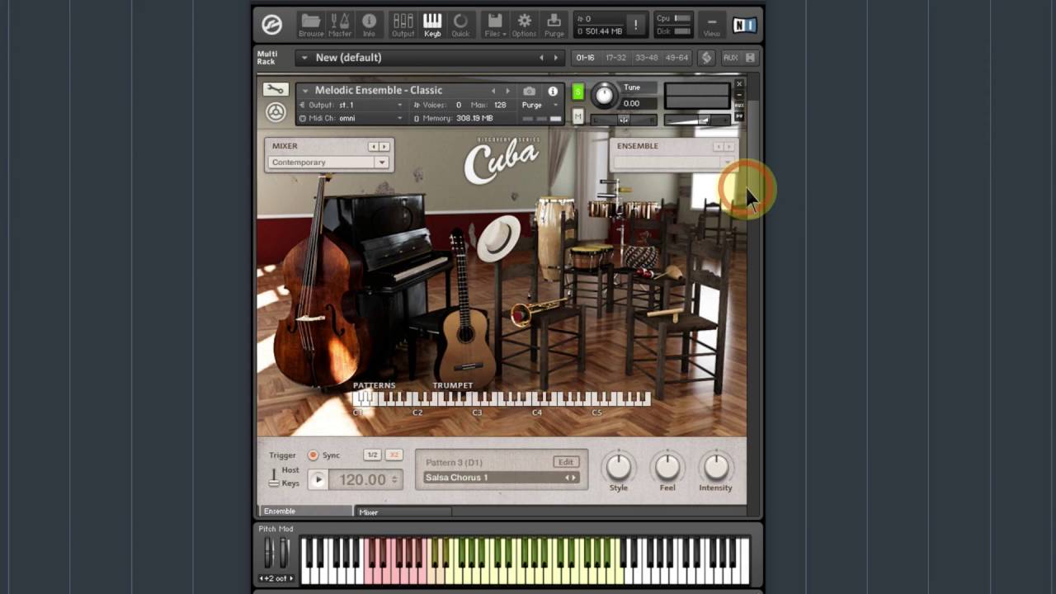The height and width of the screenshot is (594, 1056).
Task: Click the Tune knob
Action: click(x=605, y=95)
